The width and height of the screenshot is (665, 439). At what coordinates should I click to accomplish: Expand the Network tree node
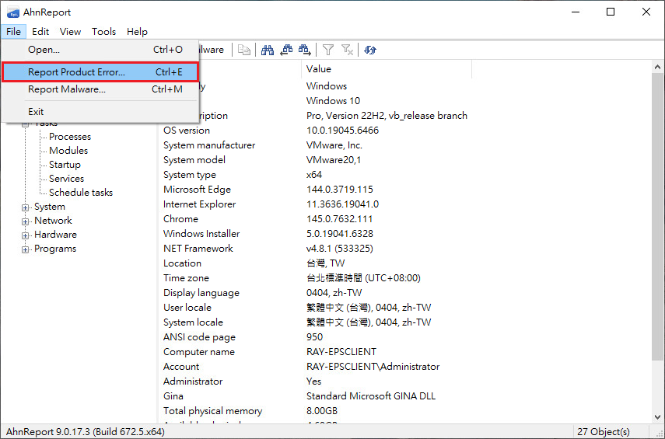pos(26,221)
